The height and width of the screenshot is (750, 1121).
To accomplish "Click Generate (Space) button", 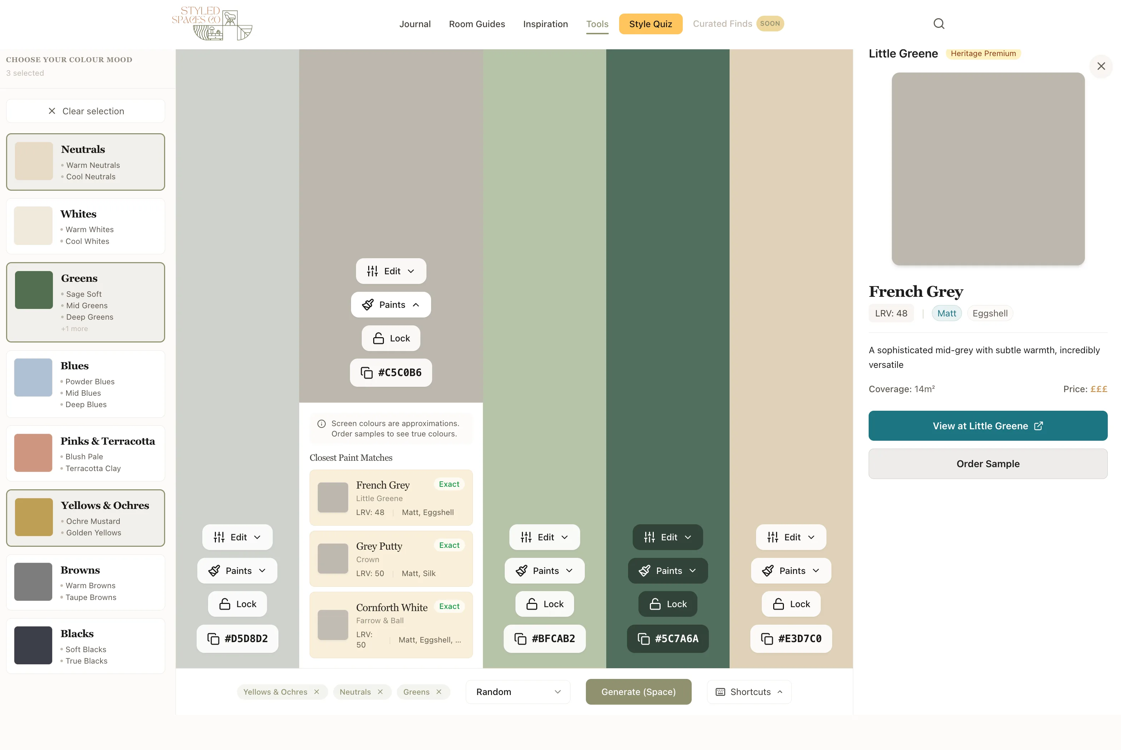I will point(638,692).
